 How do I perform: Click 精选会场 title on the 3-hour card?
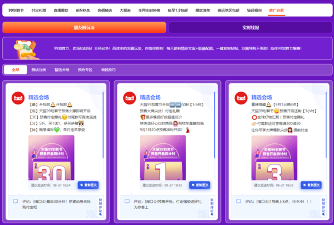[x=262, y=97]
